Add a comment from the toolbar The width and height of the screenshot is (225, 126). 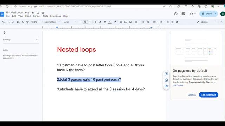click(126, 22)
